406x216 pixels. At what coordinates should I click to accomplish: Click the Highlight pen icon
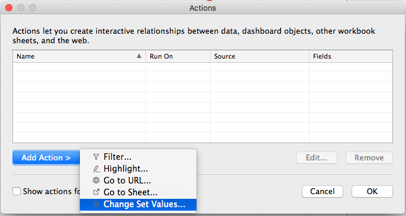(96, 169)
